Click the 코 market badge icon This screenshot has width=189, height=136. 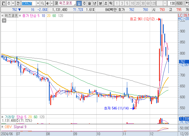(56, 3)
